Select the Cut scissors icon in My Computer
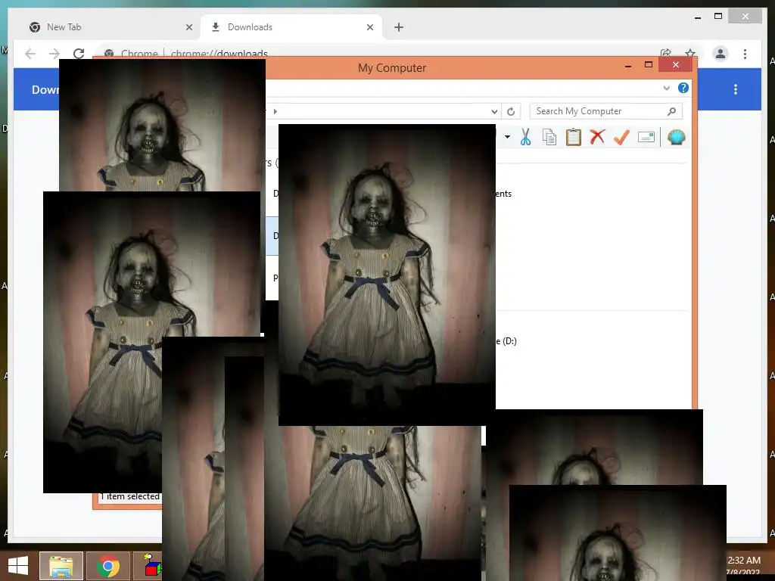Viewport: 775px width, 581px height. [x=525, y=137]
